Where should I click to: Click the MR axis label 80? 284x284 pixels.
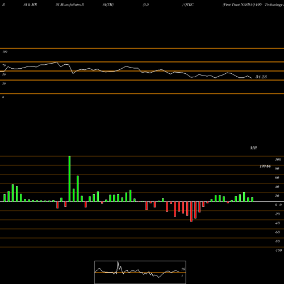[x=277, y=169]
